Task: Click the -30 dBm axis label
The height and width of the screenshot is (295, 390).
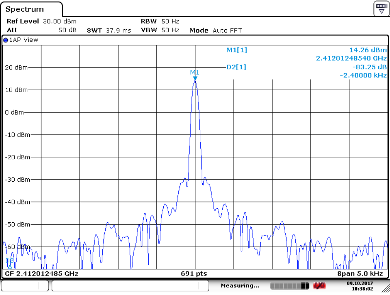Action: tap(17, 180)
